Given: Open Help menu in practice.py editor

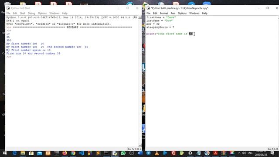Looking at the screenshot, I should click(204, 14).
